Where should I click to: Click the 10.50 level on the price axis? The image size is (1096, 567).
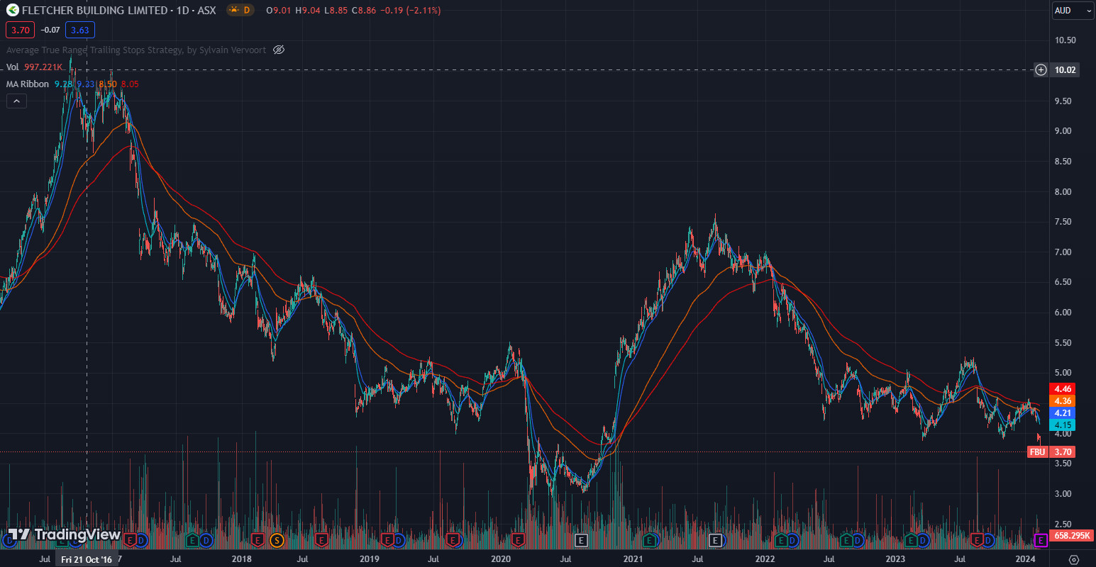tap(1065, 40)
